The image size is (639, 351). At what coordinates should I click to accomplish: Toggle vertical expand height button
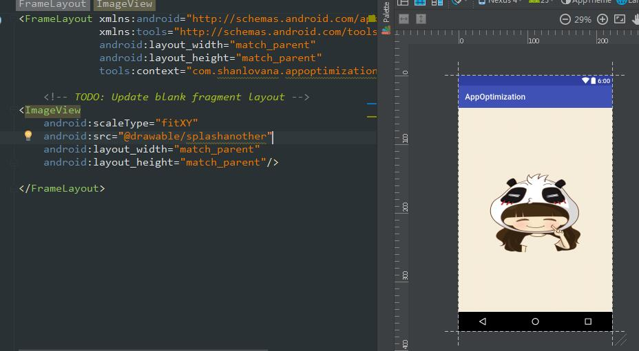[421, 19]
